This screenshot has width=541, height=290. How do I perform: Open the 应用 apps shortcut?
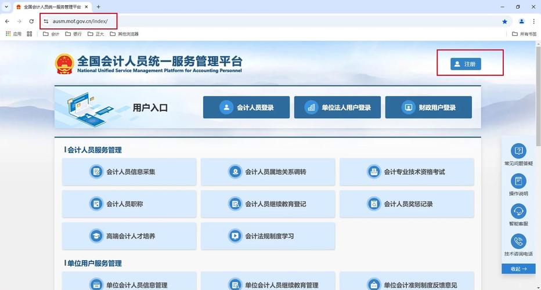tap(13, 34)
